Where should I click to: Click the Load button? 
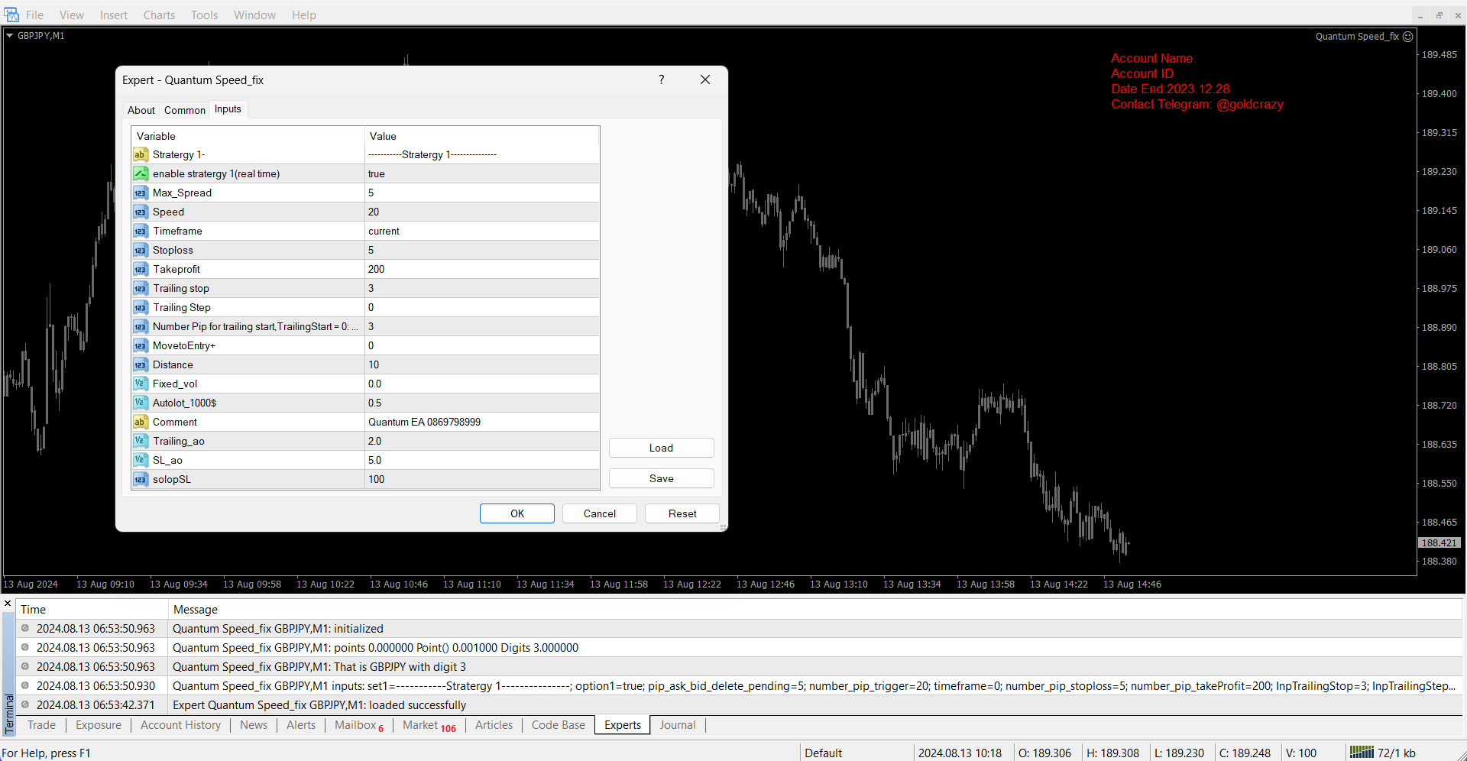661,448
